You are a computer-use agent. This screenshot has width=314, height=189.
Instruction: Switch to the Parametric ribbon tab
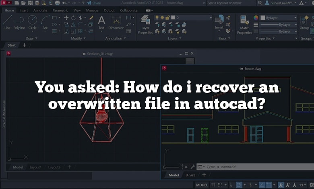click(60, 10)
